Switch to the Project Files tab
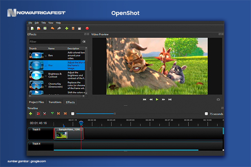Viewport: 251px width, 167px height. pyautogui.click(x=37, y=102)
